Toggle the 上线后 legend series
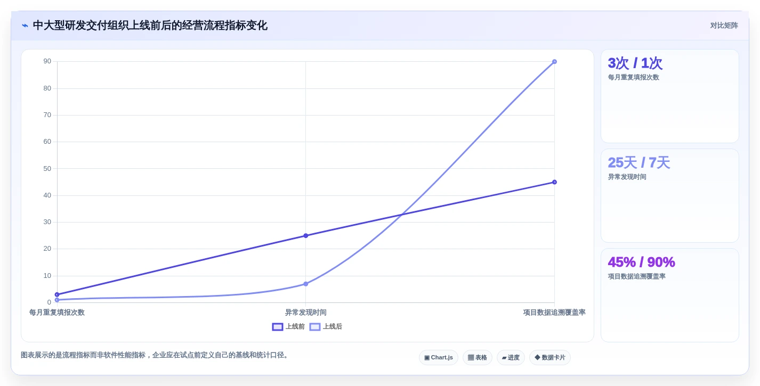The width and height of the screenshot is (760, 386). click(326, 327)
